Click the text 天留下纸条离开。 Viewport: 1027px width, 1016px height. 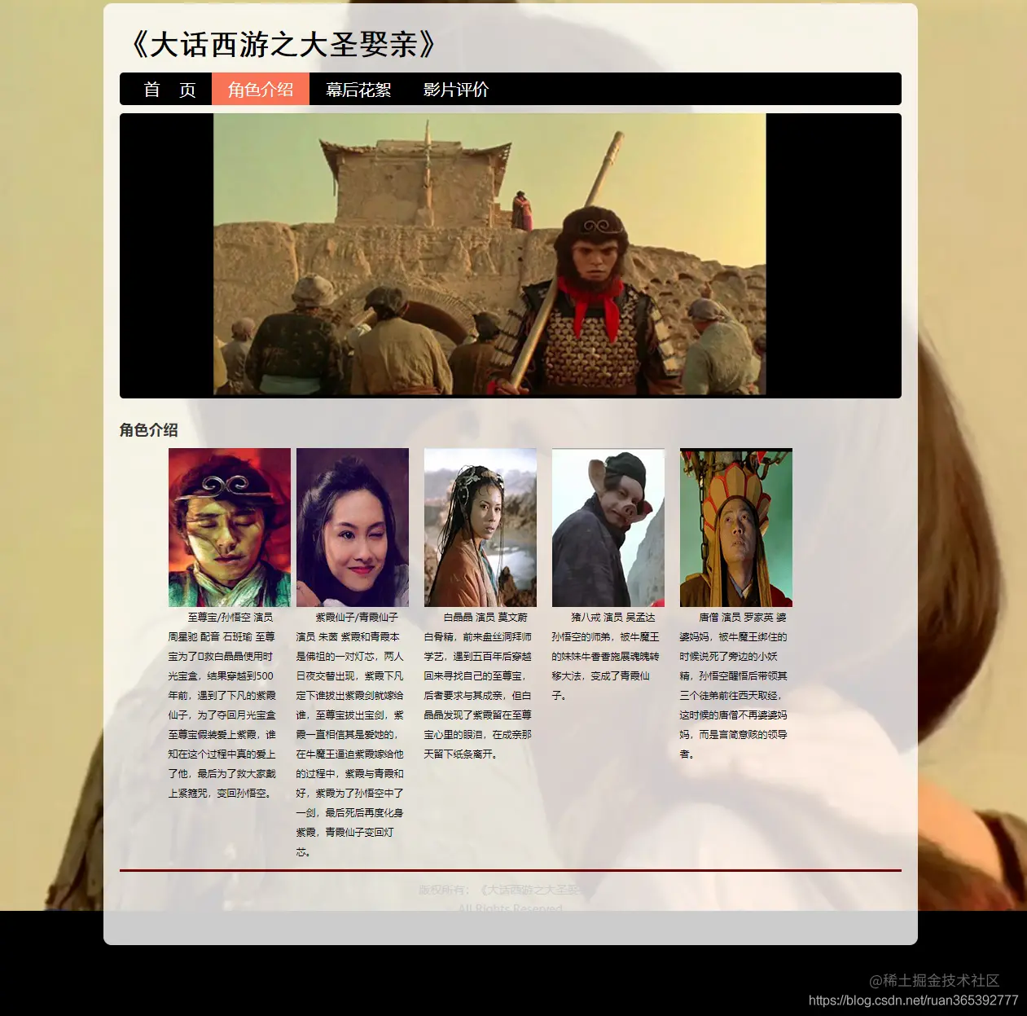[462, 754]
